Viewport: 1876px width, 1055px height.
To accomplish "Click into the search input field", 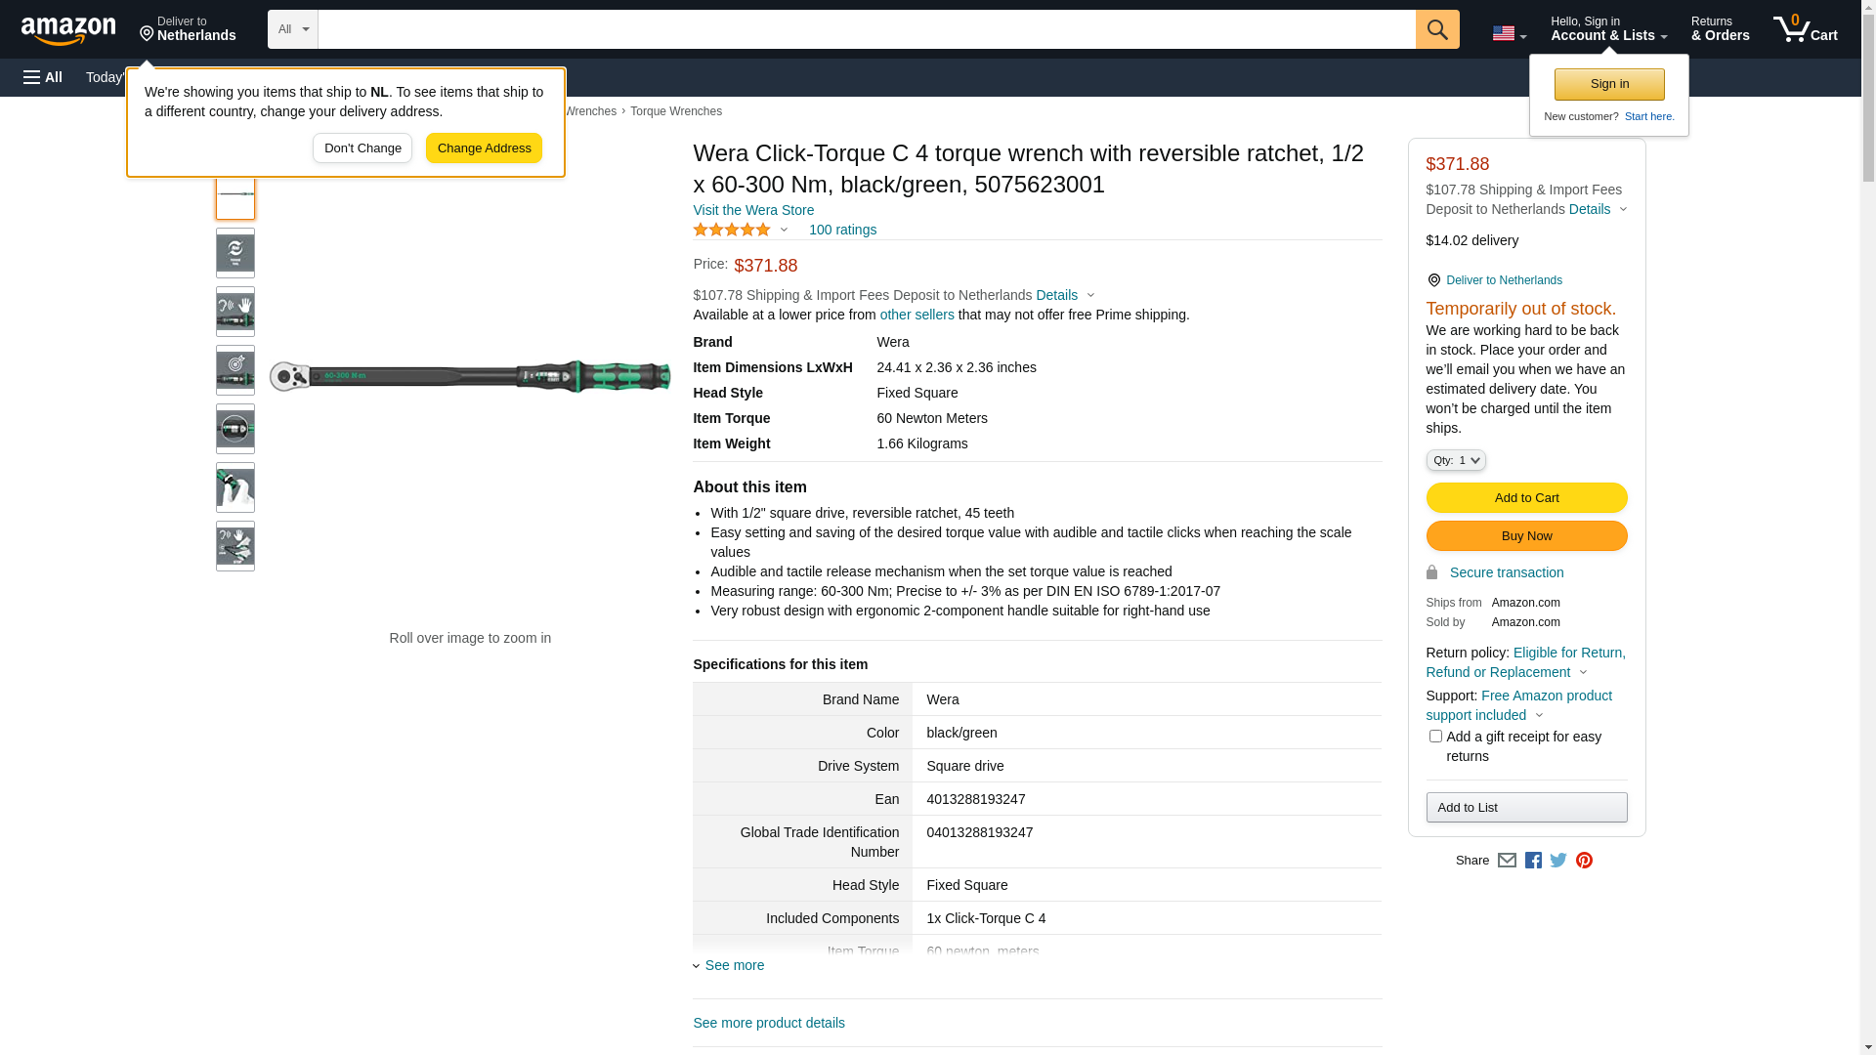I will pyautogui.click(x=866, y=29).
